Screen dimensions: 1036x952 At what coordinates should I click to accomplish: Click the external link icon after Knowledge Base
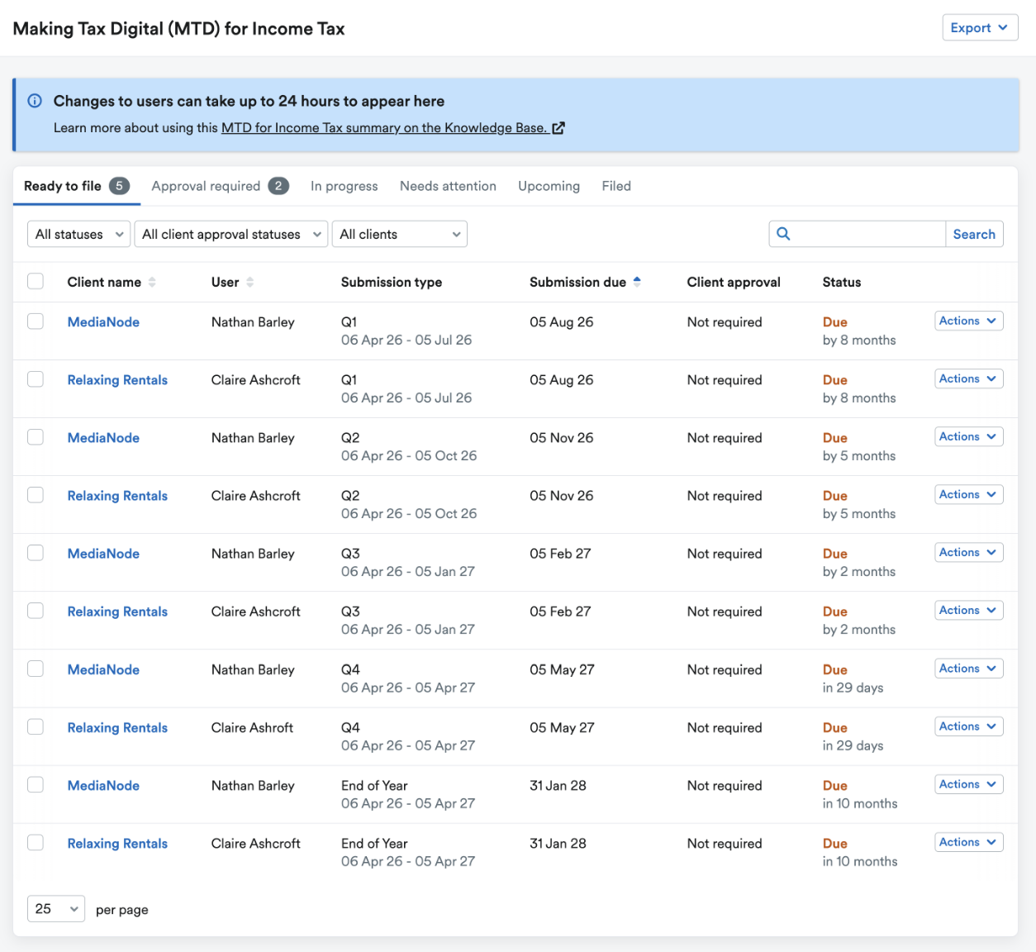(x=558, y=128)
